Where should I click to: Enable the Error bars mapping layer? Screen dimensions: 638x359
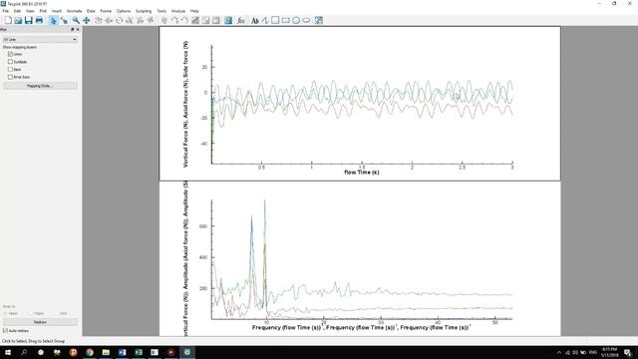(x=10, y=77)
